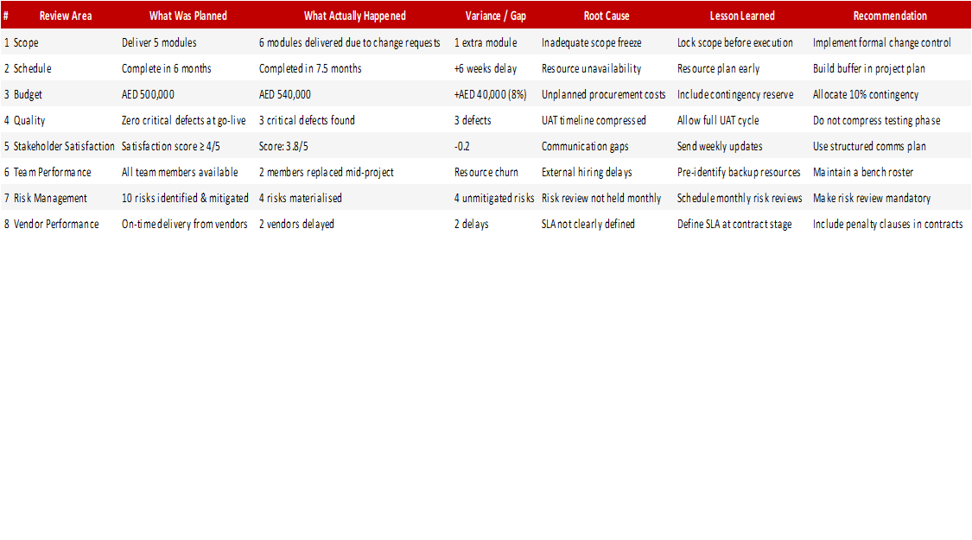The height and width of the screenshot is (540, 972).
Task: Click the 'AED 500,000' planned budget cell
Action: (148, 95)
